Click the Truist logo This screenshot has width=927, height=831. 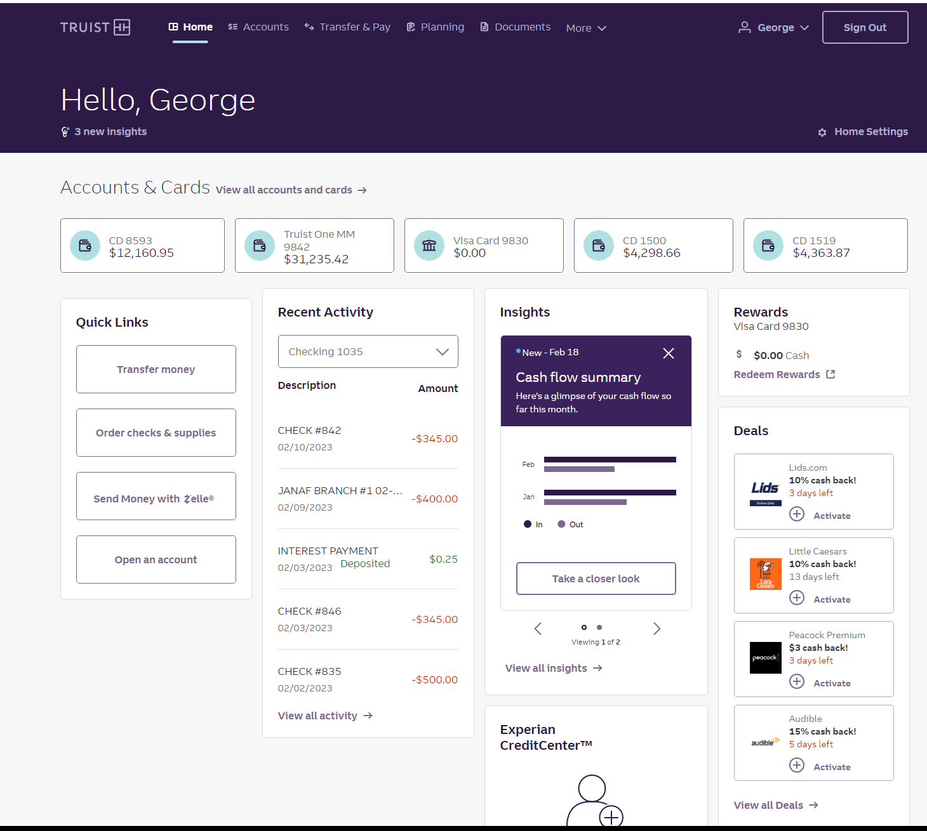coord(95,27)
